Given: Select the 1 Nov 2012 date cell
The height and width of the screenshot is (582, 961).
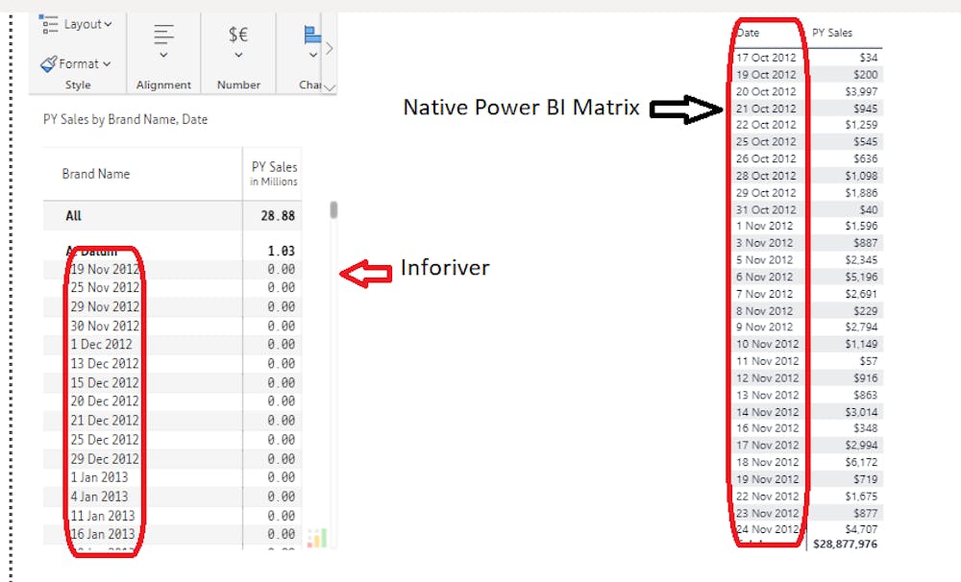Looking at the screenshot, I should [x=764, y=226].
